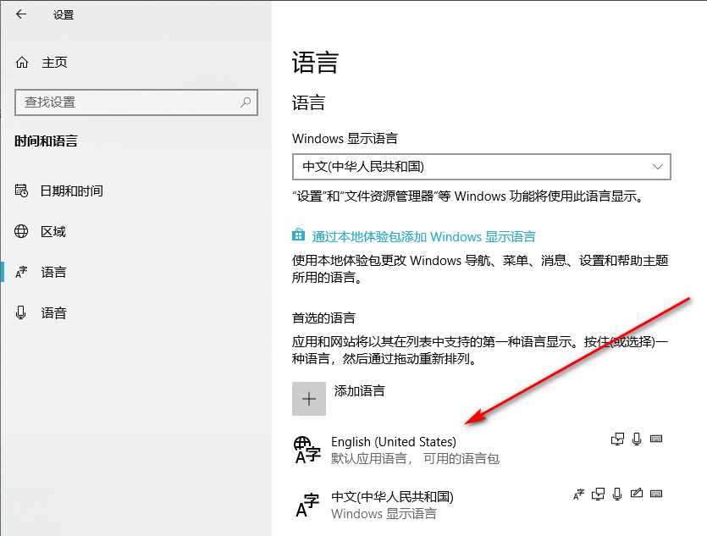This screenshot has width=707, height=536.
Task: Go to the 主页 home icon
Action: (22, 62)
